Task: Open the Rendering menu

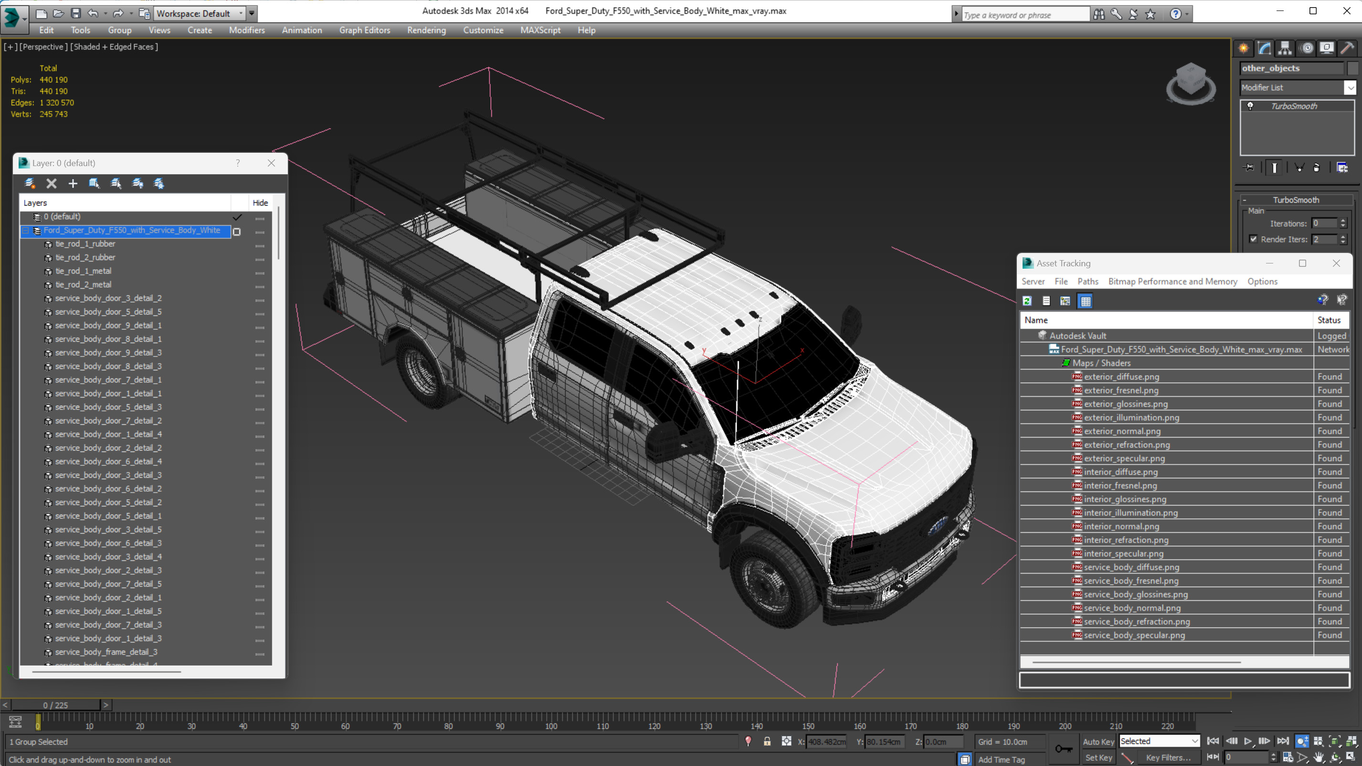Action: coord(426,30)
